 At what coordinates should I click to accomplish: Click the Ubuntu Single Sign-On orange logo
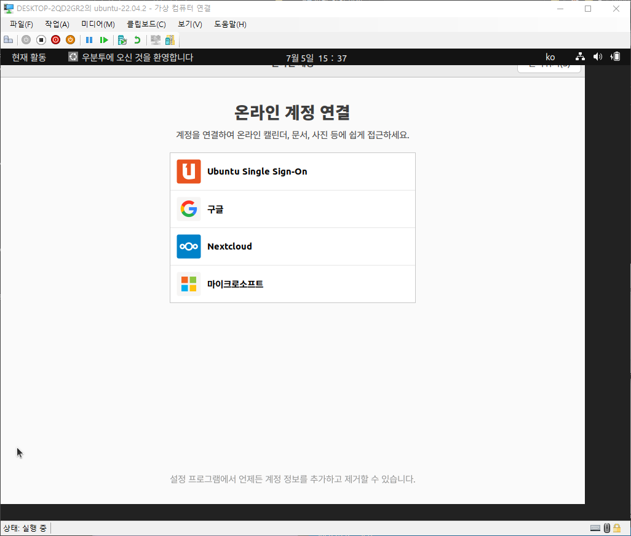(189, 171)
